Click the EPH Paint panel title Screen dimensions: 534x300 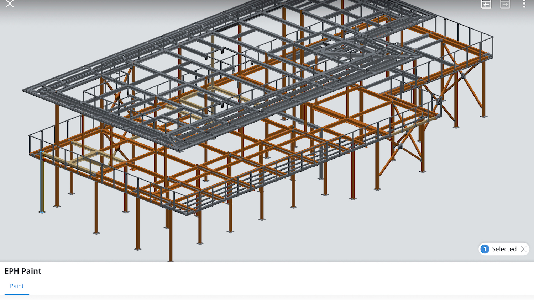pyautogui.click(x=23, y=271)
